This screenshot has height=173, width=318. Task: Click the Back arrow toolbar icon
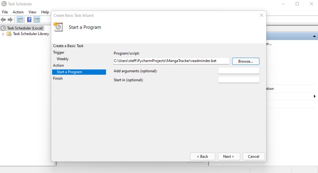click(x=3, y=20)
